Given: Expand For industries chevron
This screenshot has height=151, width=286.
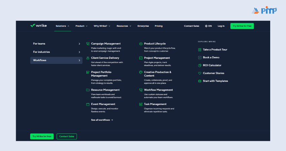Looking at the screenshot, I should point(79,52).
